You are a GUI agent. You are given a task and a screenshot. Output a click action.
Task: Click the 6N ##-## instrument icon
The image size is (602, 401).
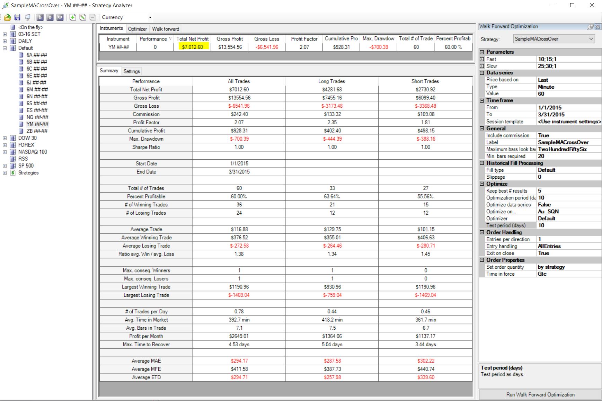tap(21, 97)
